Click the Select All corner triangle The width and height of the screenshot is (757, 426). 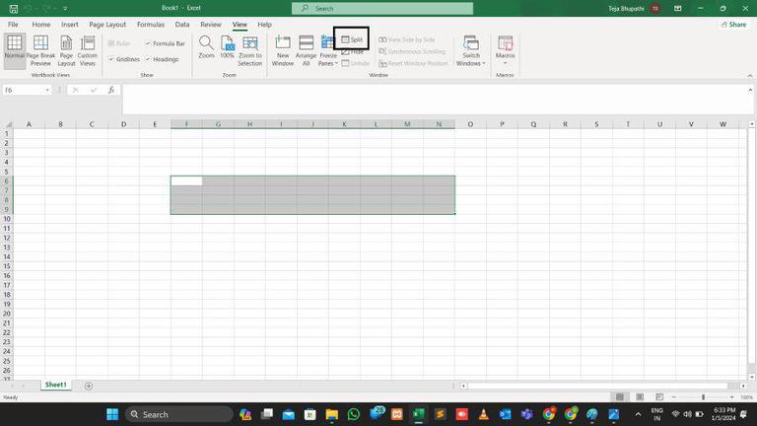pos(8,124)
